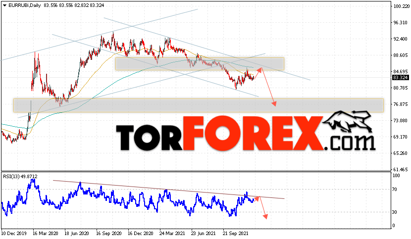This screenshot has height=239, width=411.
Task: Click the 76.875 price axis label
Action: click(x=401, y=104)
